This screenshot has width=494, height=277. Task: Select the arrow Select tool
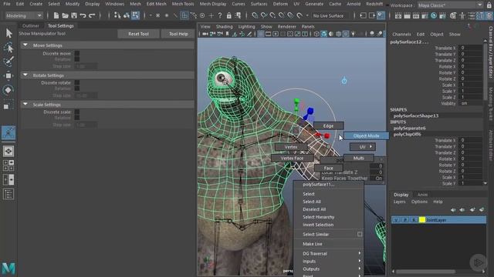pos(8,33)
